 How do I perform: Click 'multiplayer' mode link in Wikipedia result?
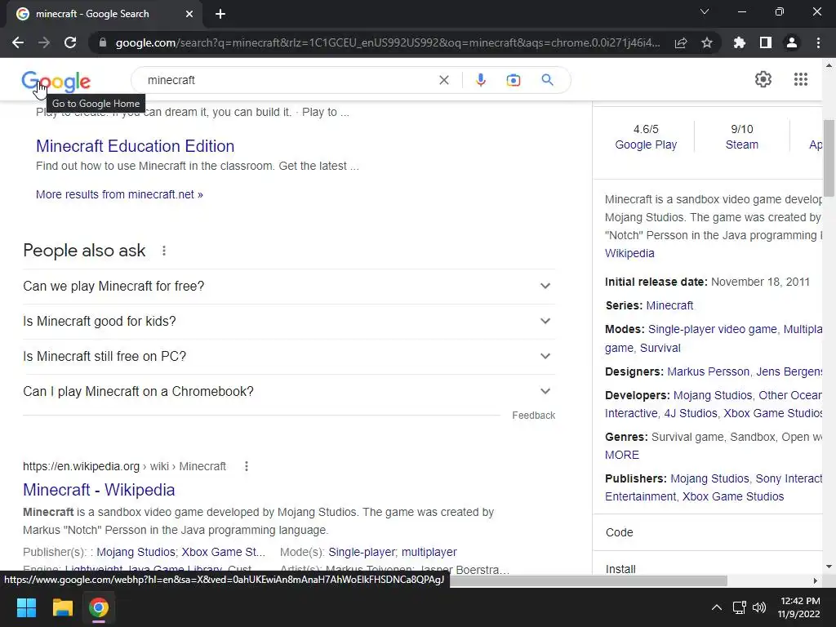click(x=429, y=553)
